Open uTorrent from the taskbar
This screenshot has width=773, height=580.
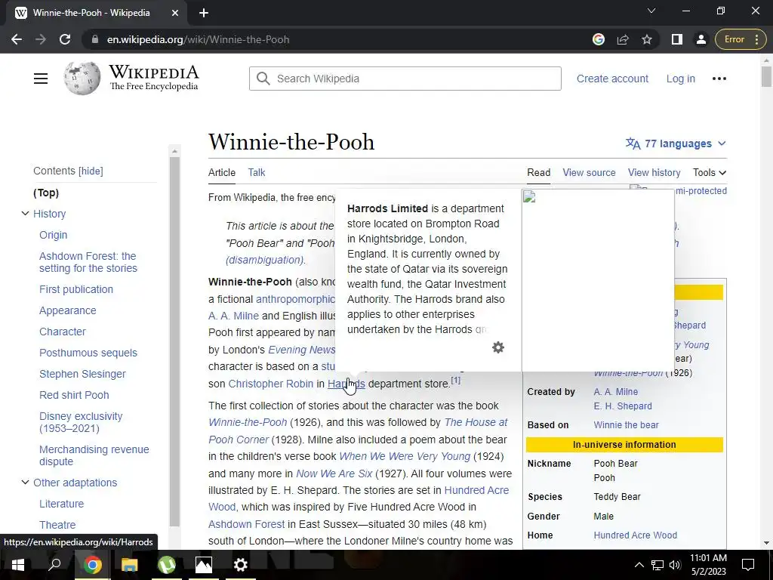tap(167, 565)
